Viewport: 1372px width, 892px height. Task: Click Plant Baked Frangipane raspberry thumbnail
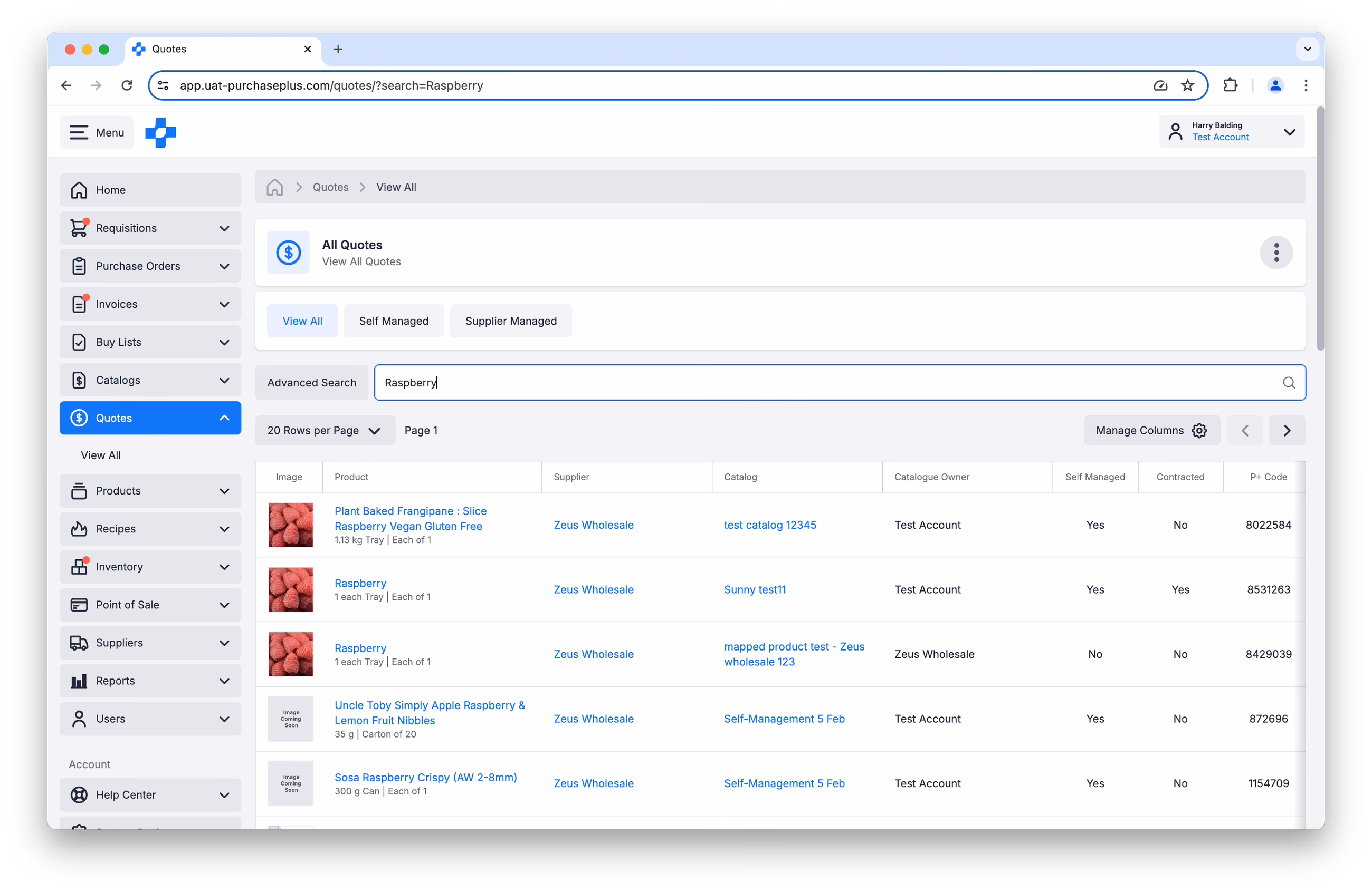291,525
